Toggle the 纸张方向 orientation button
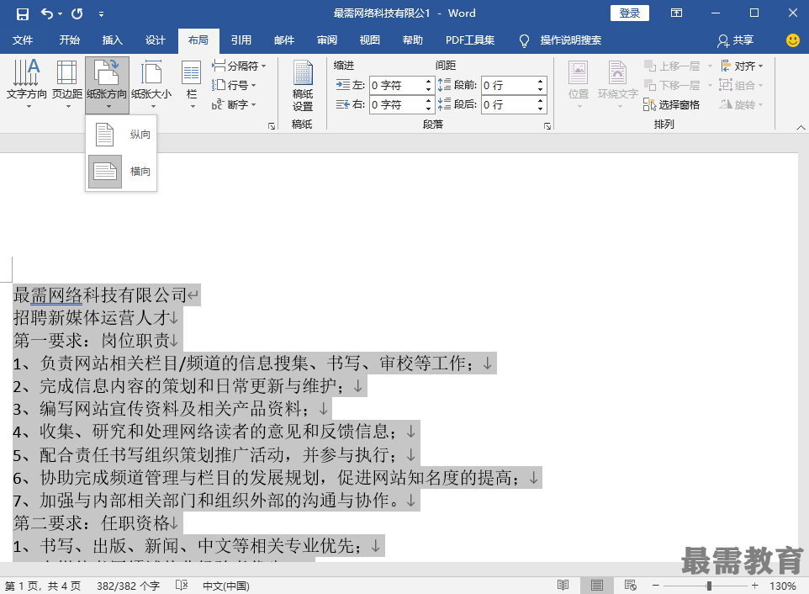Image resolution: width=809 pixels, height=594 pixels. (x=107, y=85)
